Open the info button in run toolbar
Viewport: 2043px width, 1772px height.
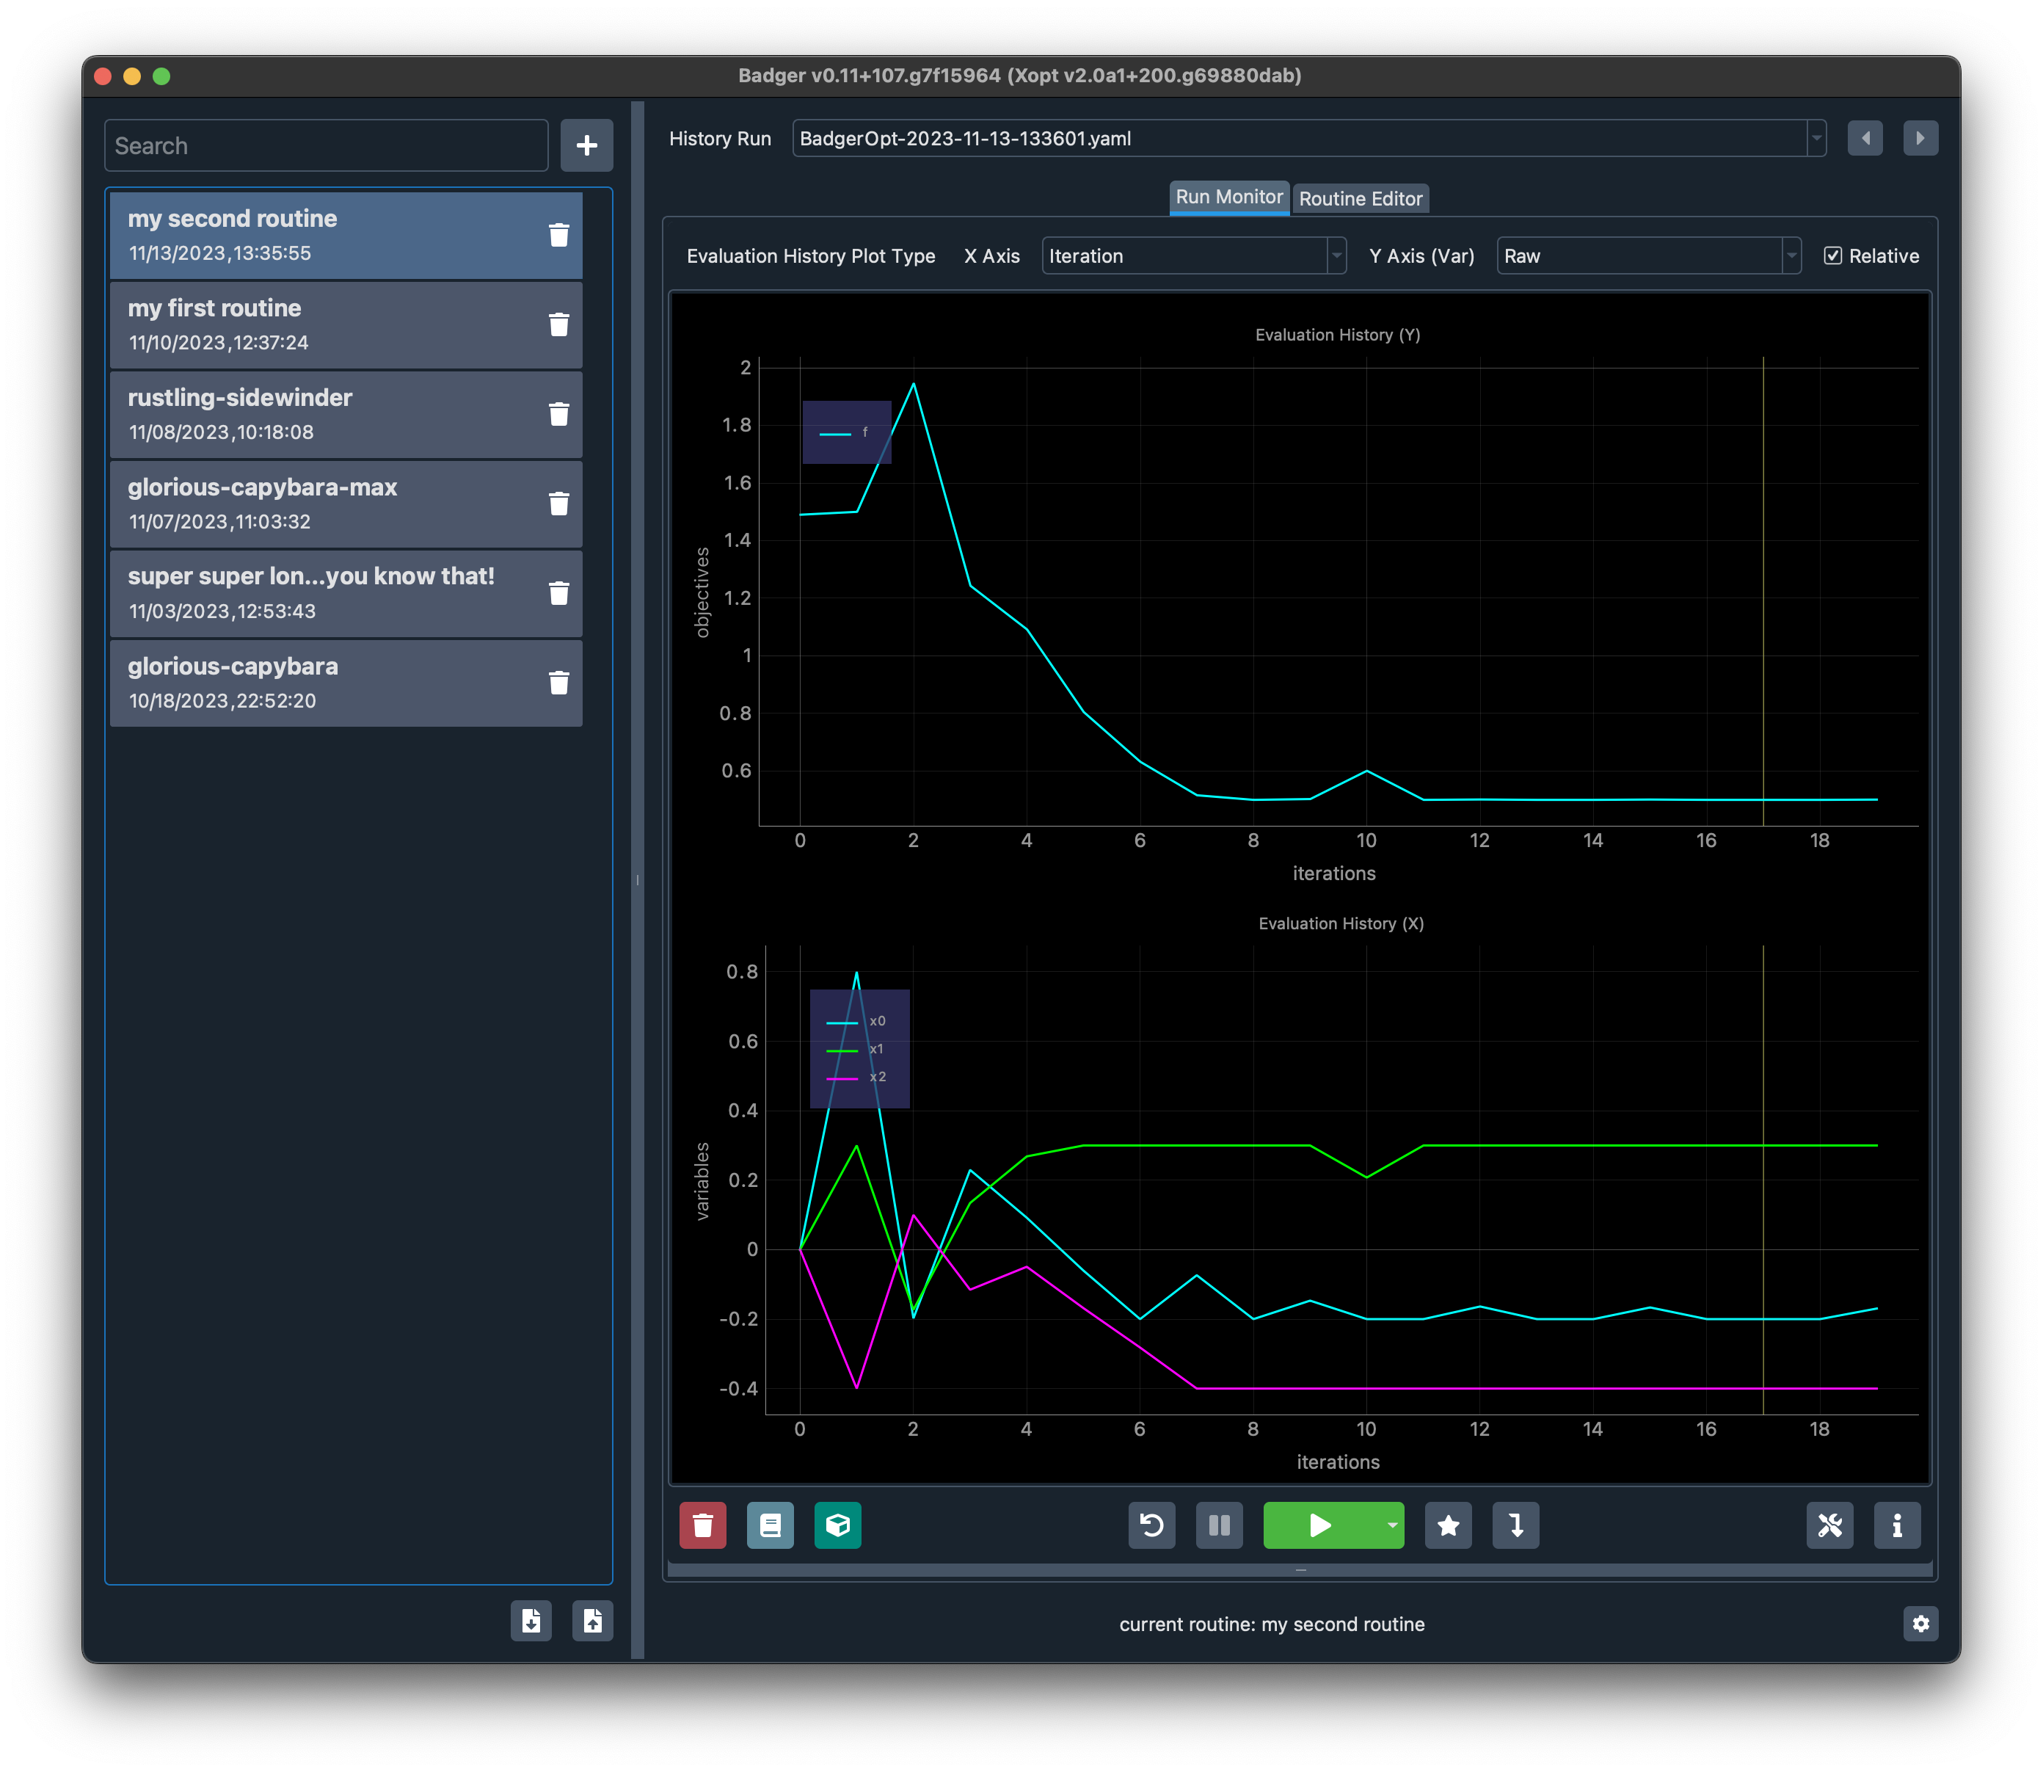[1897, 1525]
